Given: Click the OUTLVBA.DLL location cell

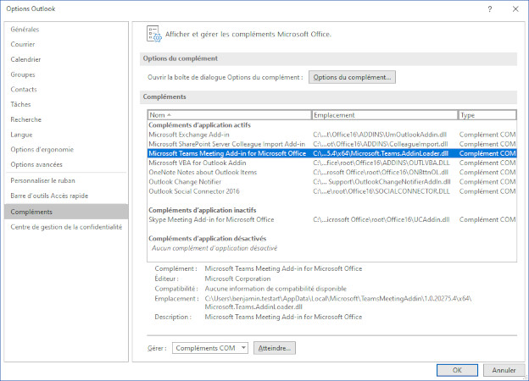Looking at the screenshot, I should (x=381, y=163).
